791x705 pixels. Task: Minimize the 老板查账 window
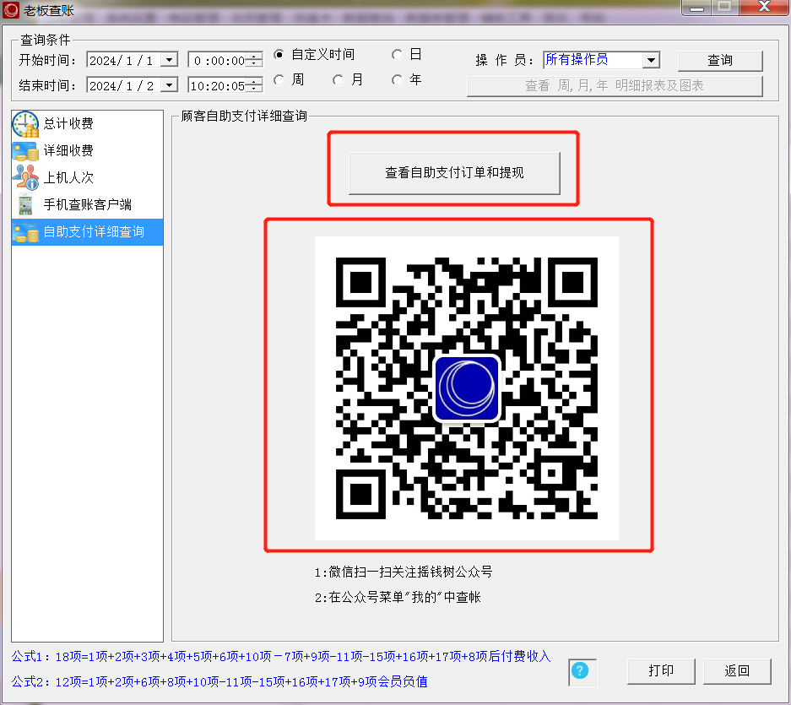(x=696, y=8)
